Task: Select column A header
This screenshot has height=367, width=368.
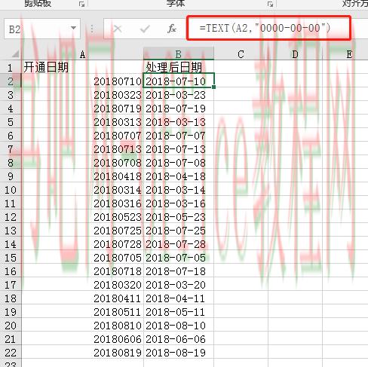Action: (x=82, y=54)
